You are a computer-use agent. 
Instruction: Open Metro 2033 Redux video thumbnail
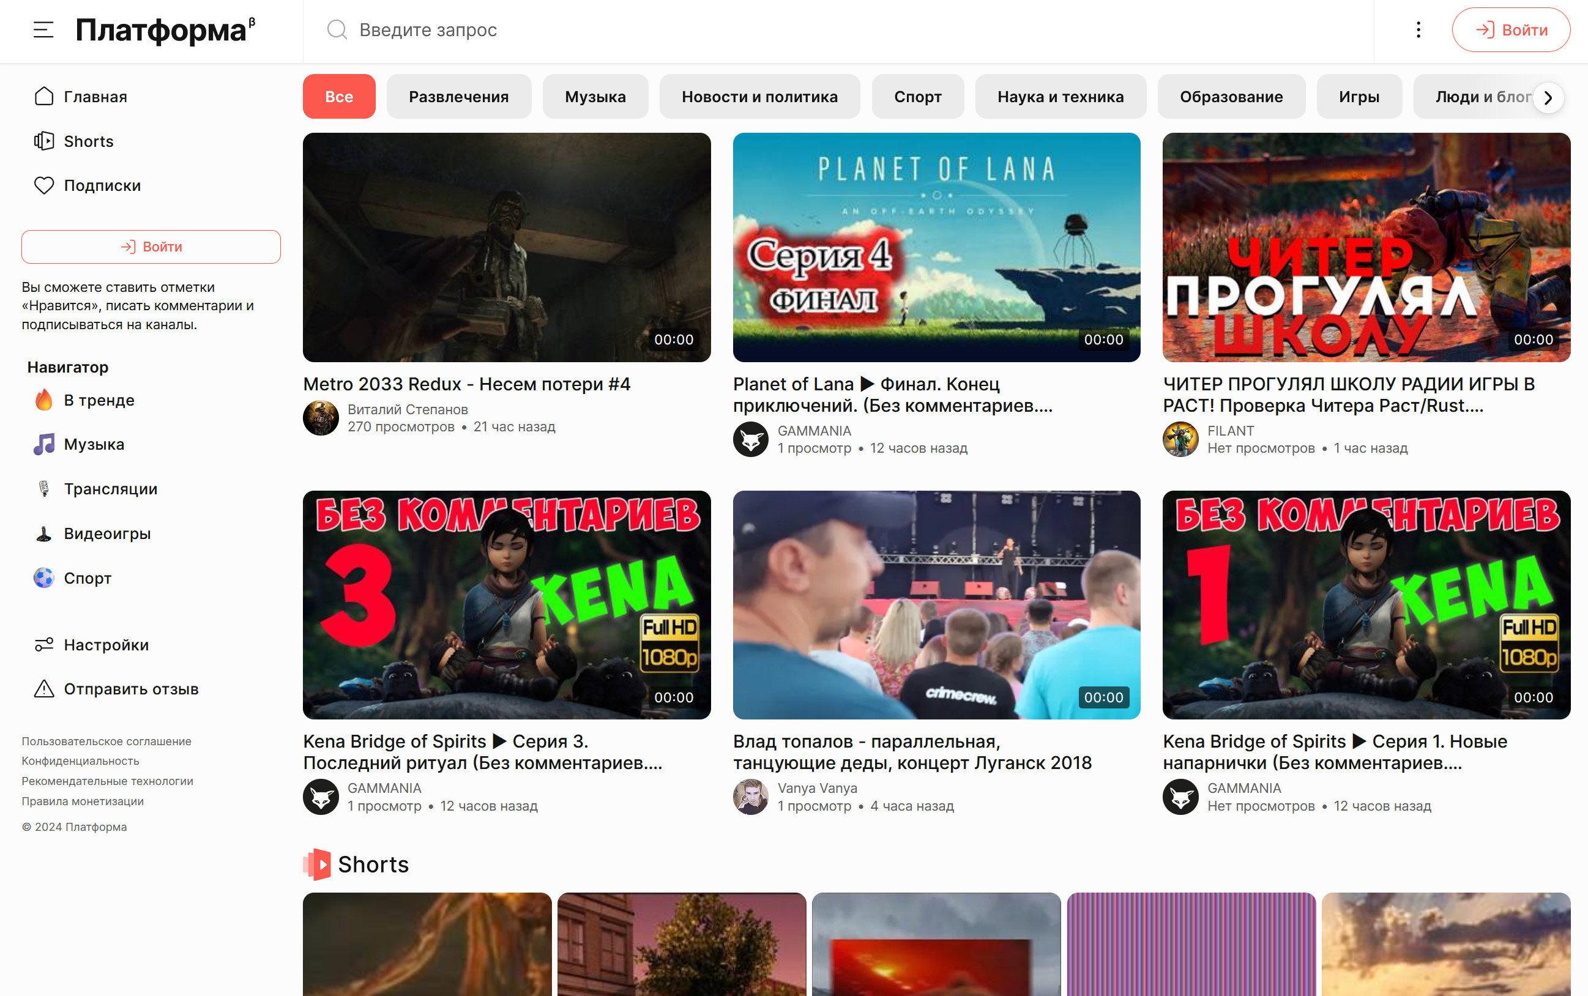click(x=507, y=247)
